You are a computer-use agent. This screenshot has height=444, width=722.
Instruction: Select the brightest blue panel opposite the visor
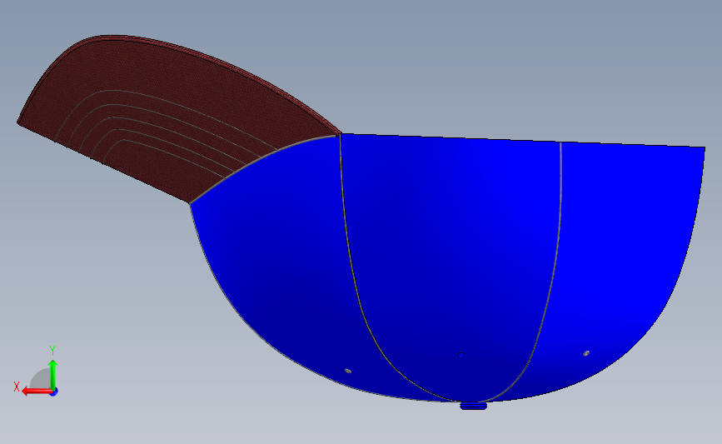click(621, 258)
